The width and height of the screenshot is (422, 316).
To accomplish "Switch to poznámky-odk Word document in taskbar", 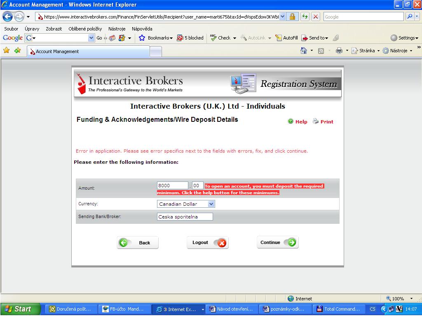I will (285, 309).
